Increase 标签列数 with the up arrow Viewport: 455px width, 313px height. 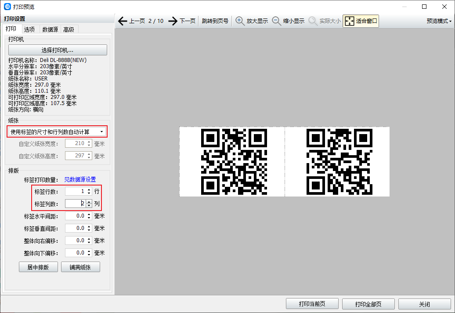(89, 202)
